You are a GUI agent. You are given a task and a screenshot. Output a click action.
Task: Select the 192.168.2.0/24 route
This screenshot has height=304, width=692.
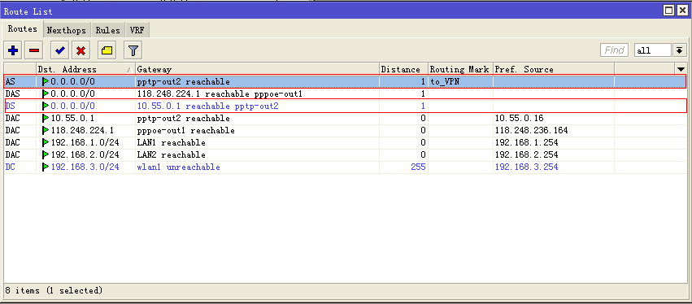click(x=345, y=155)
